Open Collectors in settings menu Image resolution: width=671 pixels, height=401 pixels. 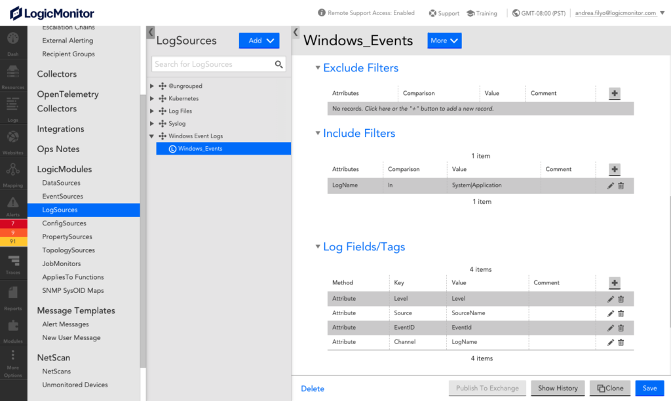[57, 74]
